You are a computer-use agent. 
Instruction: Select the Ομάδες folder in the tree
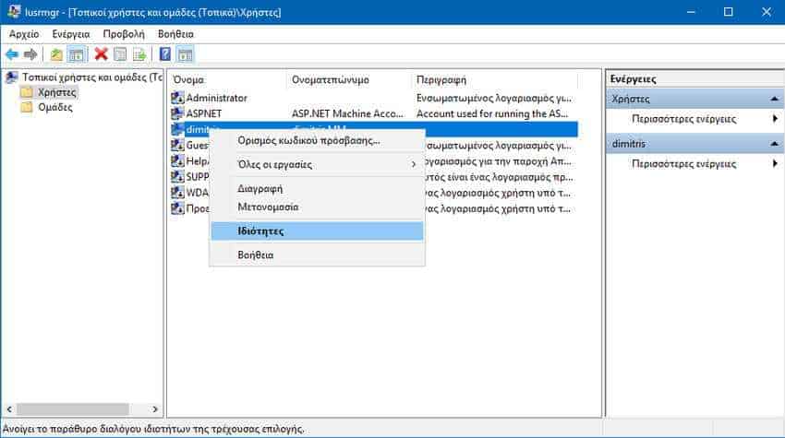point(55,107)
